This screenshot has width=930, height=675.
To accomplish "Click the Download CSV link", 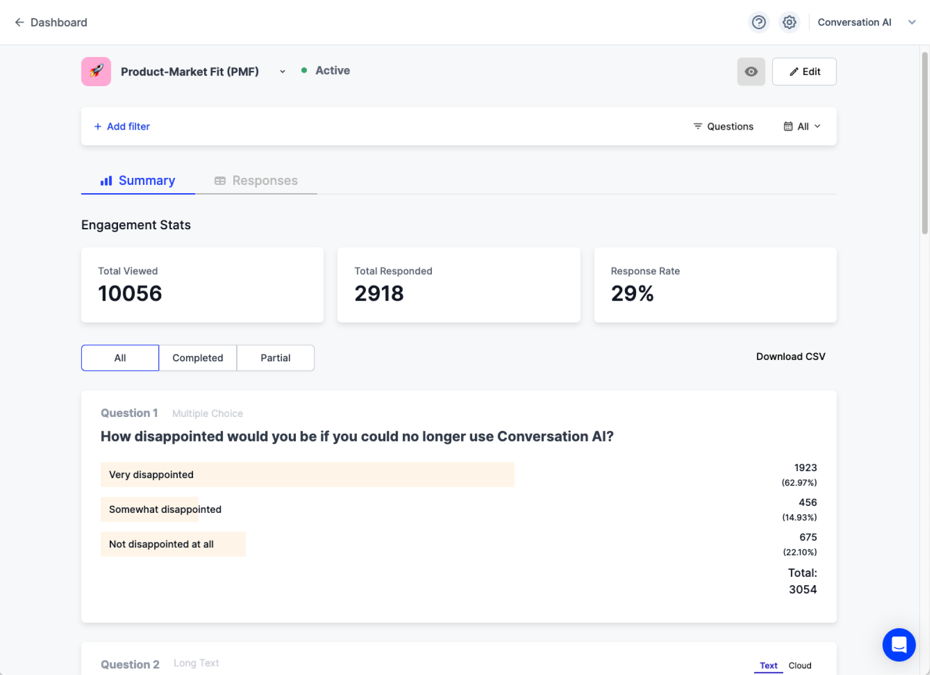I will (x=791, y=356).
